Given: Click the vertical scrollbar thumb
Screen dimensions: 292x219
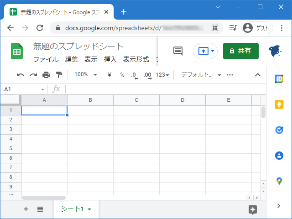Looking at the screenshot, I should tap(263, 112).
